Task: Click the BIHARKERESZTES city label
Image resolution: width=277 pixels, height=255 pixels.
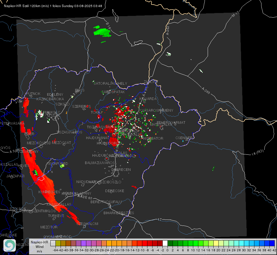Action: [119, 213]
